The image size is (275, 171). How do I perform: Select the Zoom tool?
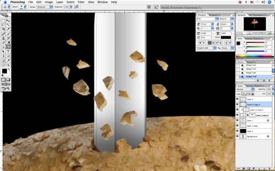(8, 65)
